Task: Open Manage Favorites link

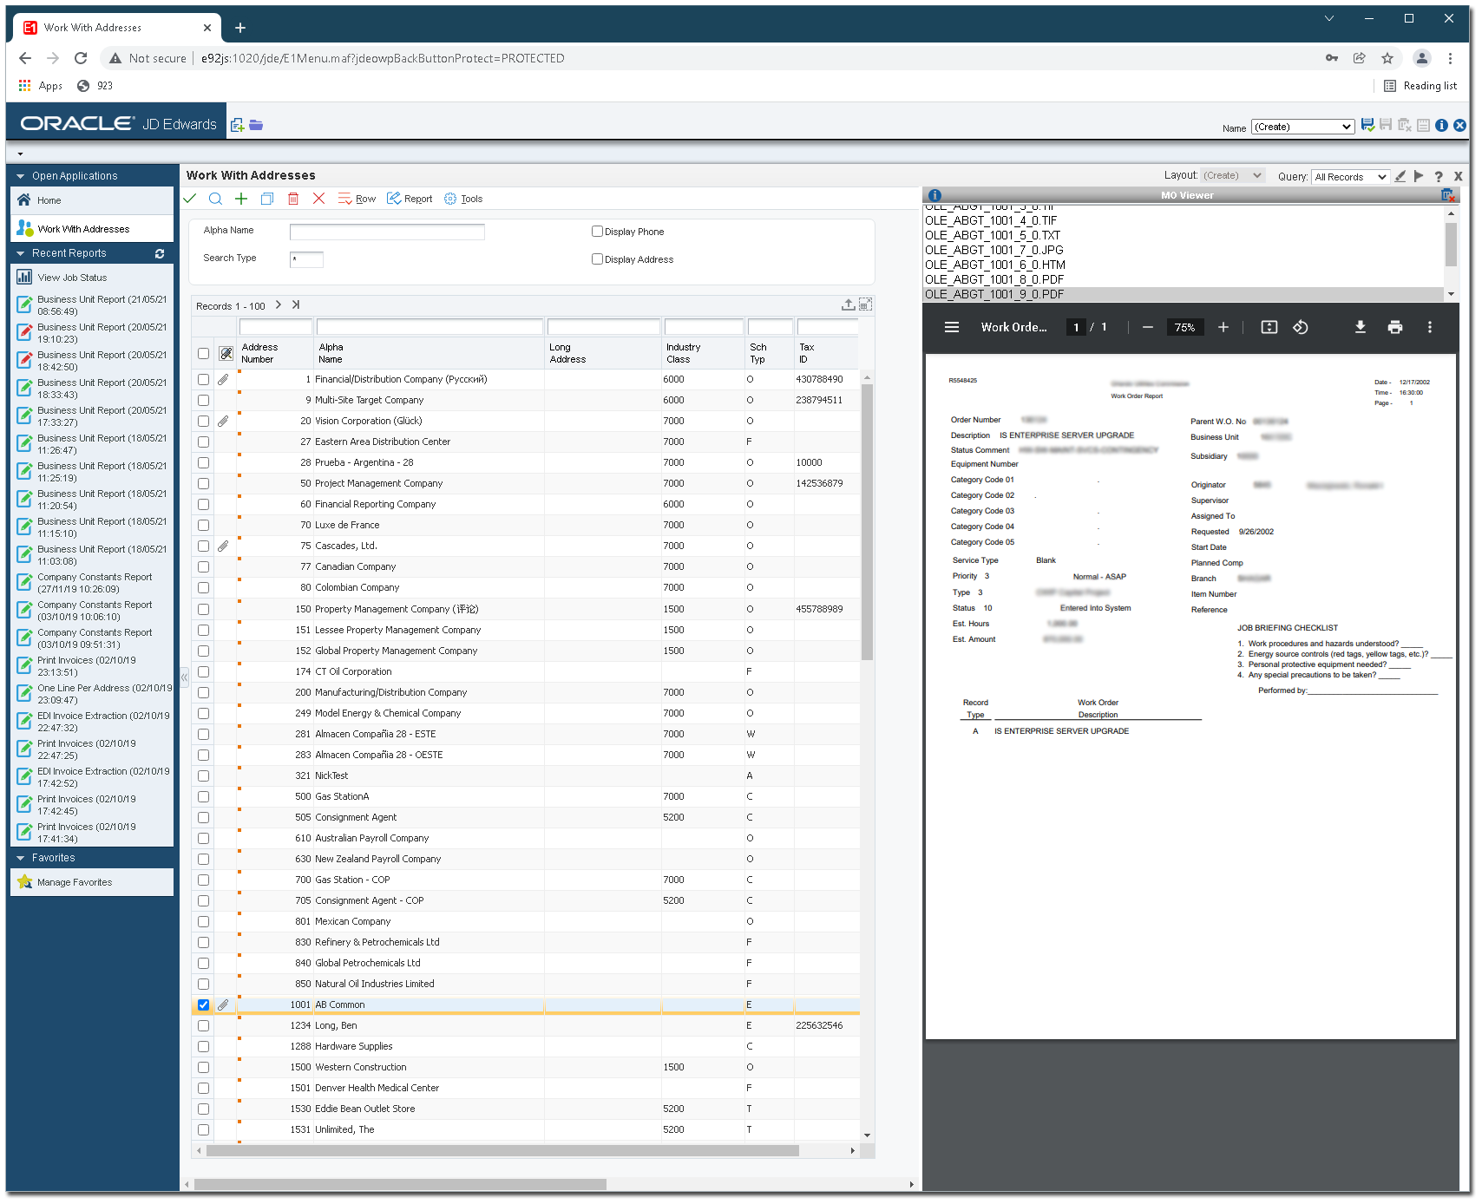Action: tap(75, 882)
